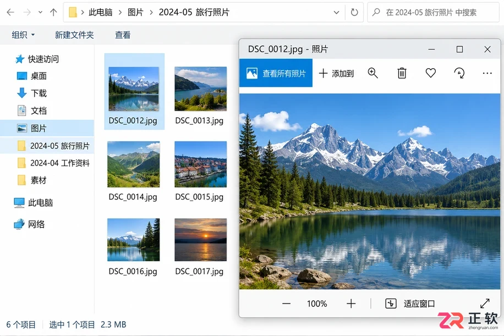Click the 适应窗口 fit-to-window button
The image size is (504, 336).
410,304
